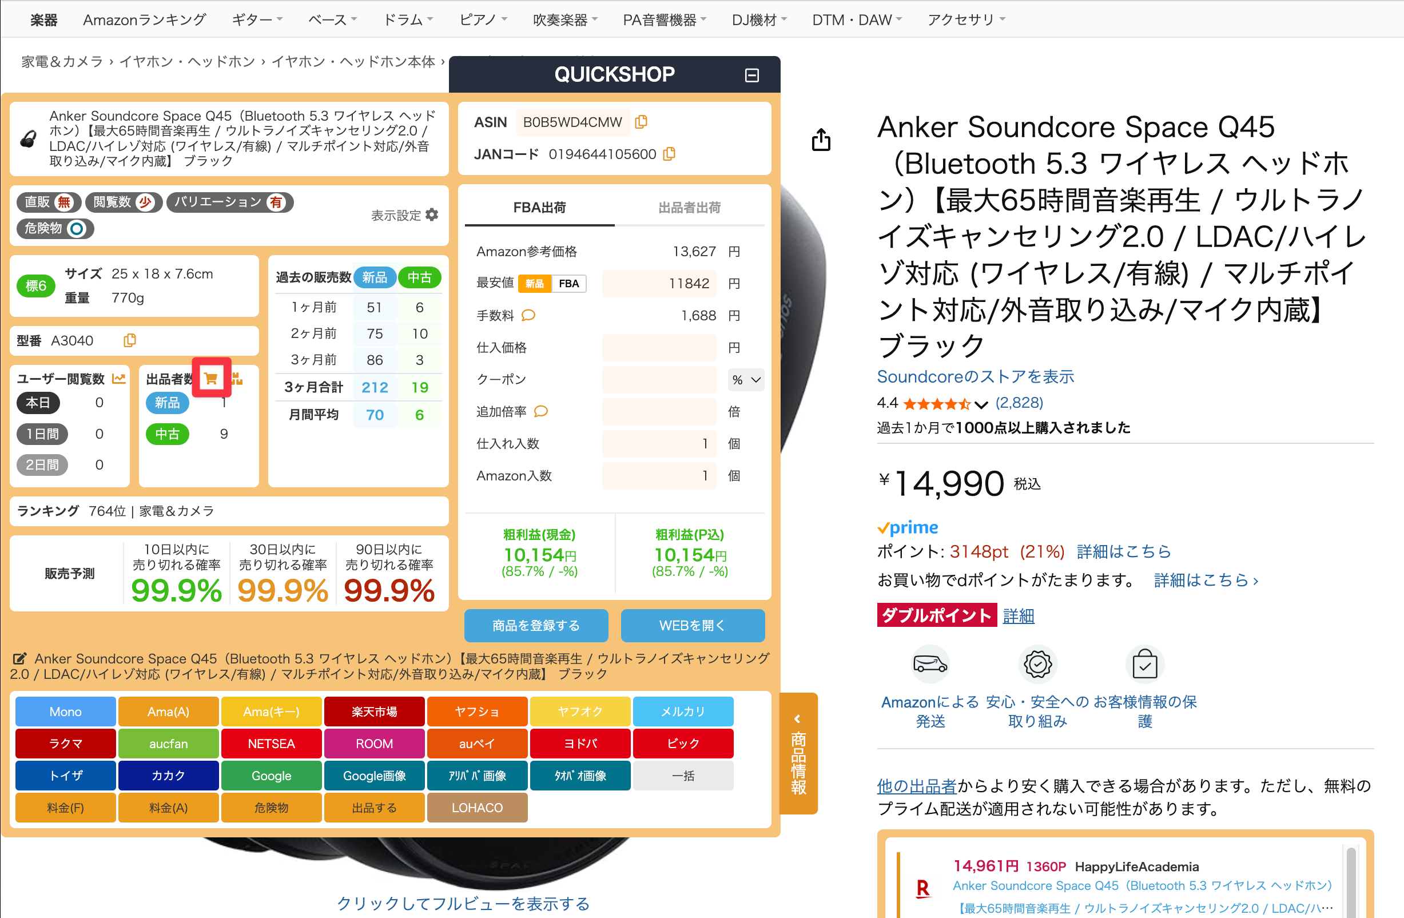Open the coupon % unit dropdown
Image resolution: width=1404 pixels, height=918 pixels.
point(746,380)
